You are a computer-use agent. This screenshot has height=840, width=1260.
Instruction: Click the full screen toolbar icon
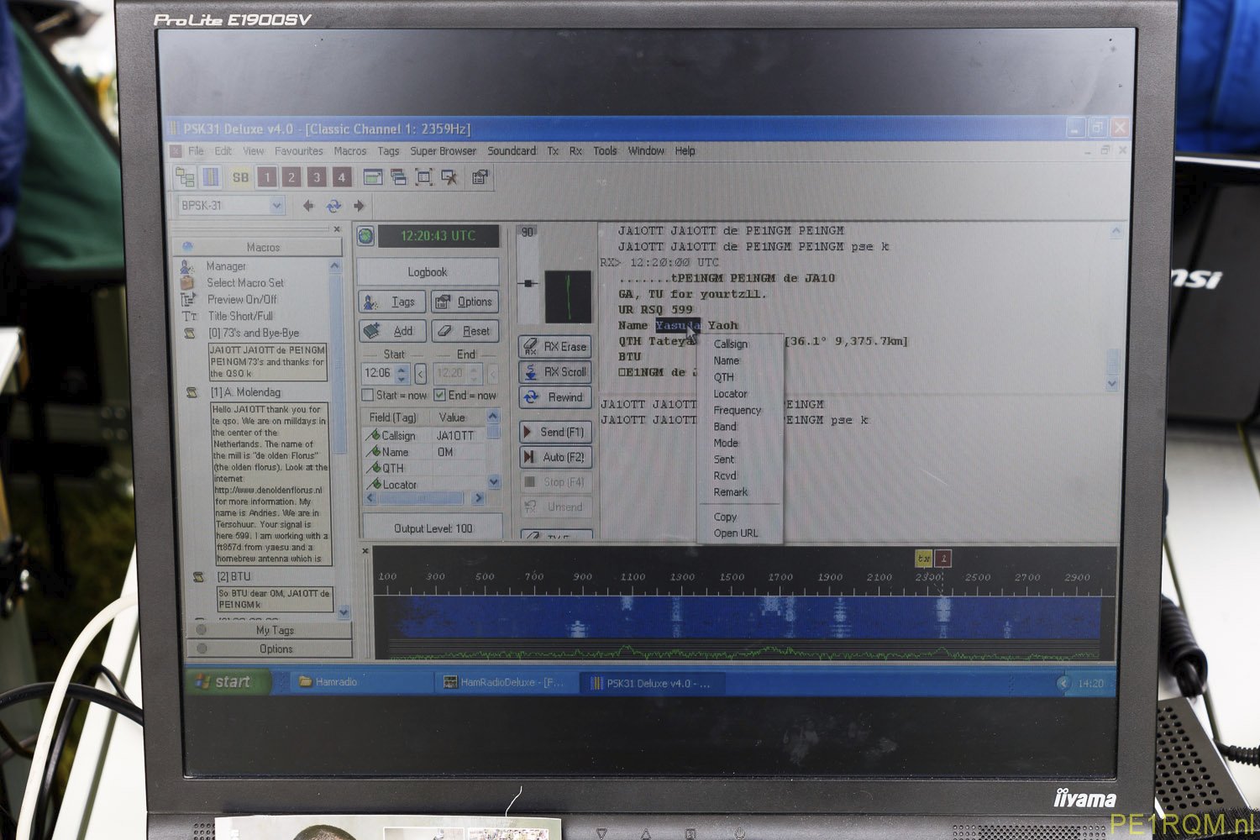coord(424,177)
